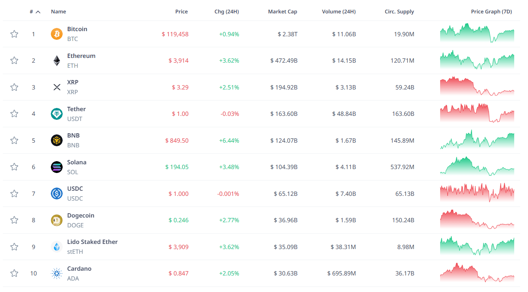
Task: Click Ethereum price $ 3,914
Action: tap(178, 61)
